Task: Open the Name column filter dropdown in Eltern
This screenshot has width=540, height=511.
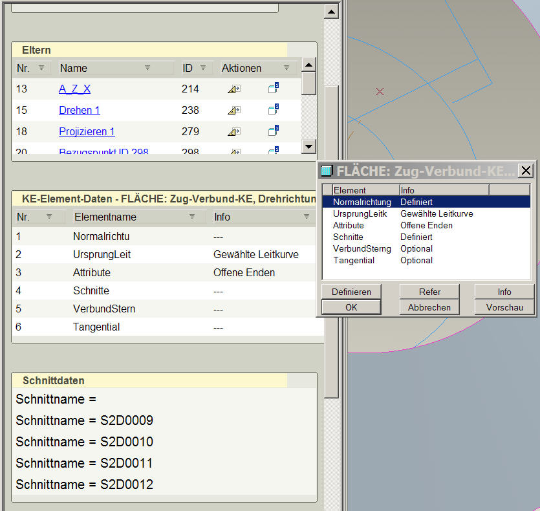Action: tap(147, 68)
